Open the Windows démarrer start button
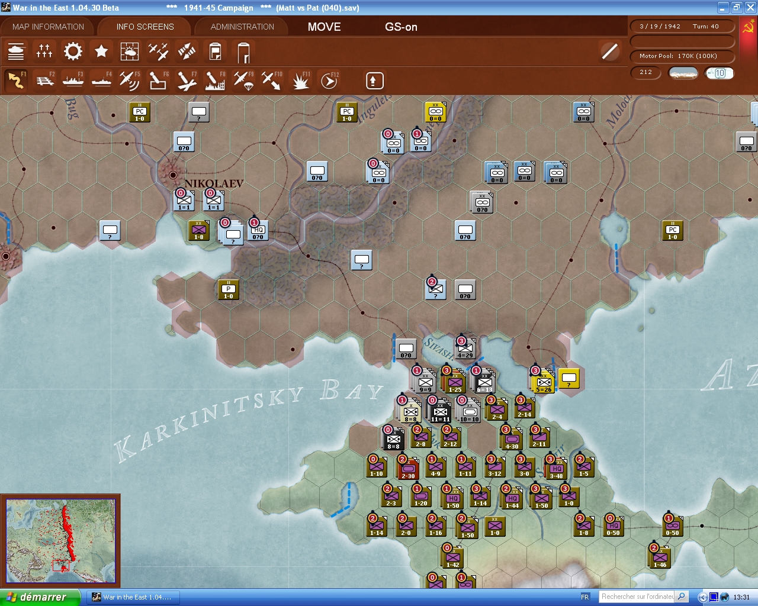This screenshot has width=758, height=606. coord(40,597)
